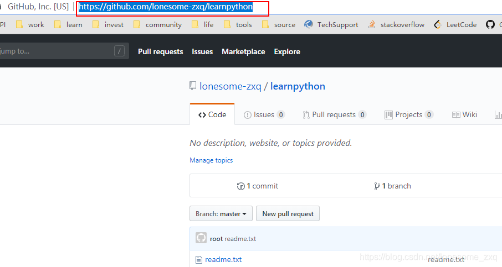Open the root author link
The image size is (502, 267).
217,239
